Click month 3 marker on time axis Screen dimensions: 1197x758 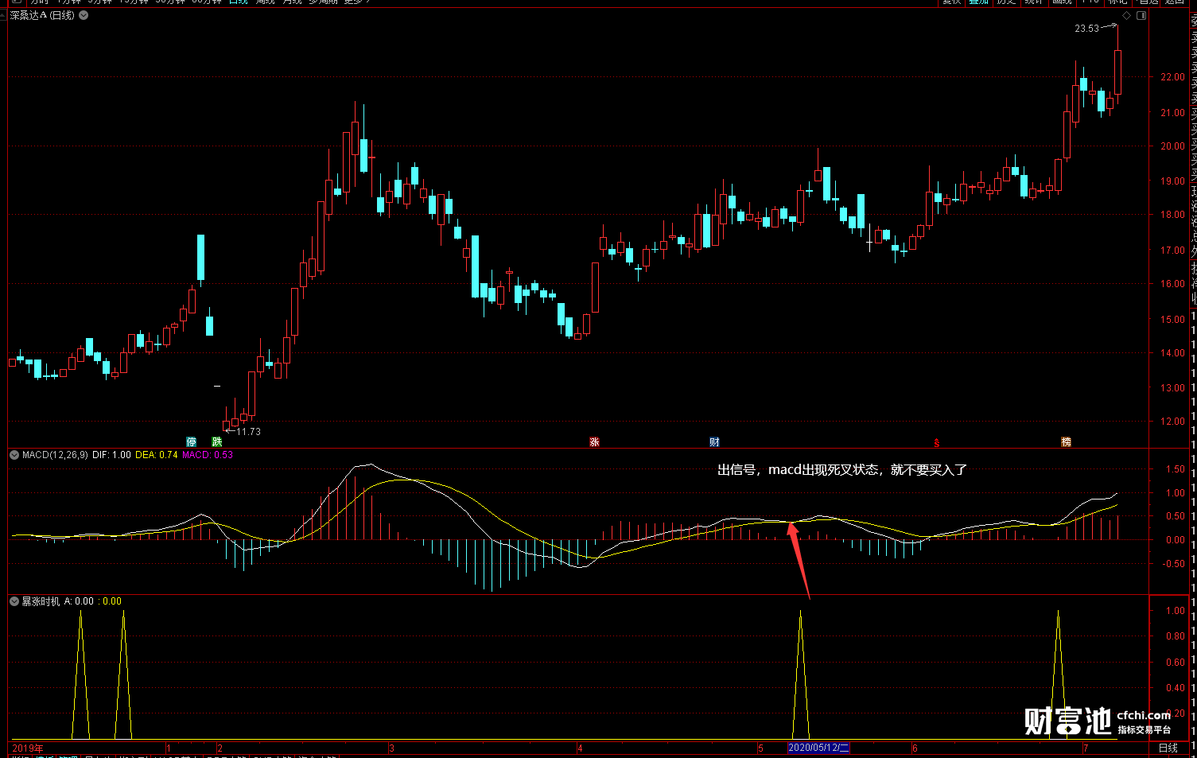coord(392,748)
